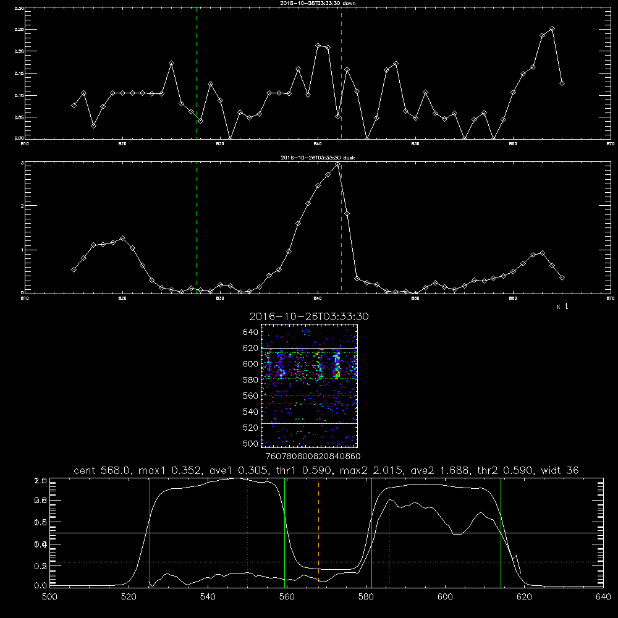Click the red dotted line near 586 in bottom plot

[389, 532]
